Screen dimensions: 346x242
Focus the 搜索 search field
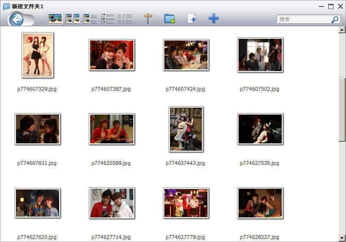[x=308, y=19]
